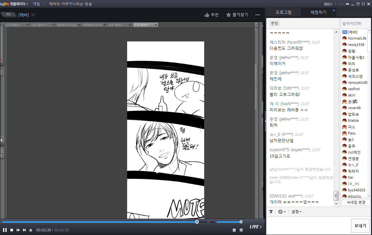
Task: Open the more options ellipsis menu
Action: tap(258, 15)
